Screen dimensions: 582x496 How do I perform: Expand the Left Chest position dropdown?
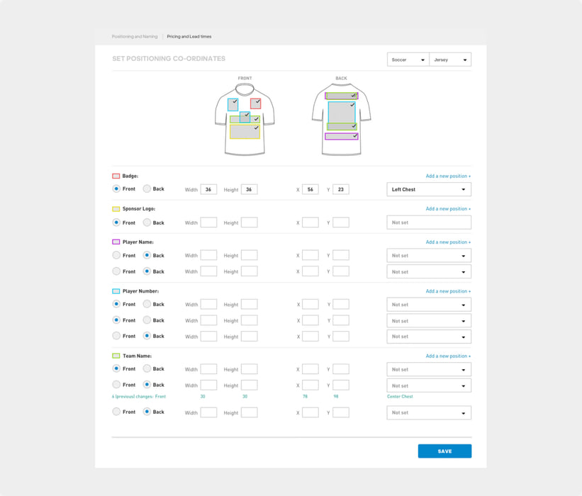[x=429, y=189]
